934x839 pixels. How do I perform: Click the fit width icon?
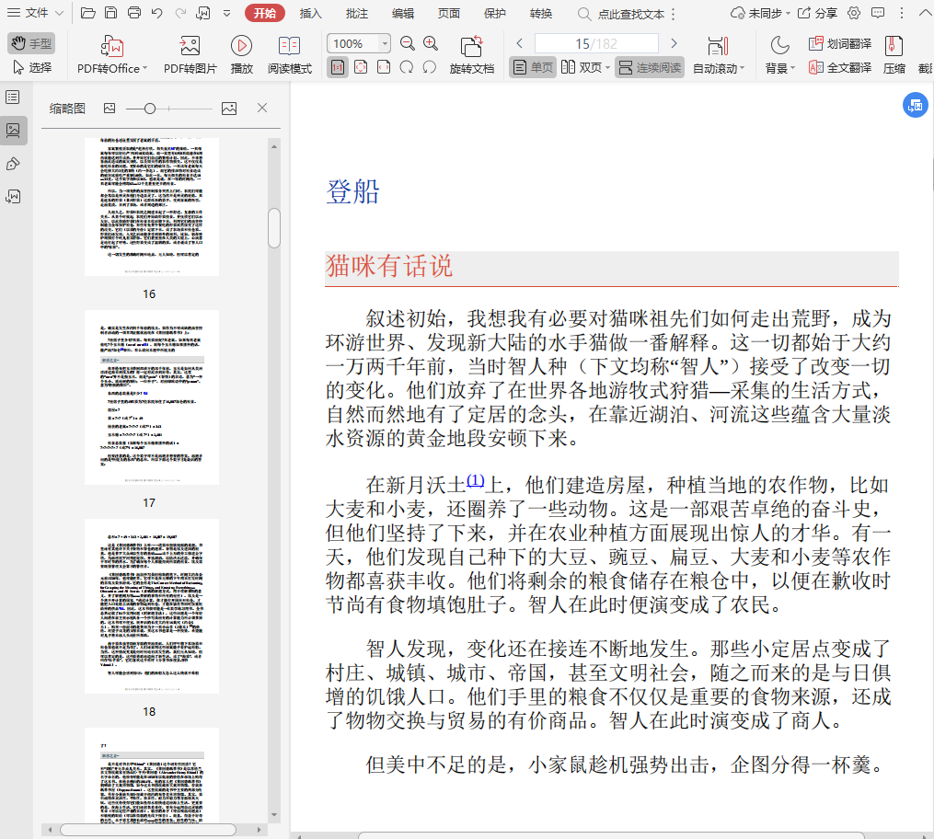tap(384, 67)
